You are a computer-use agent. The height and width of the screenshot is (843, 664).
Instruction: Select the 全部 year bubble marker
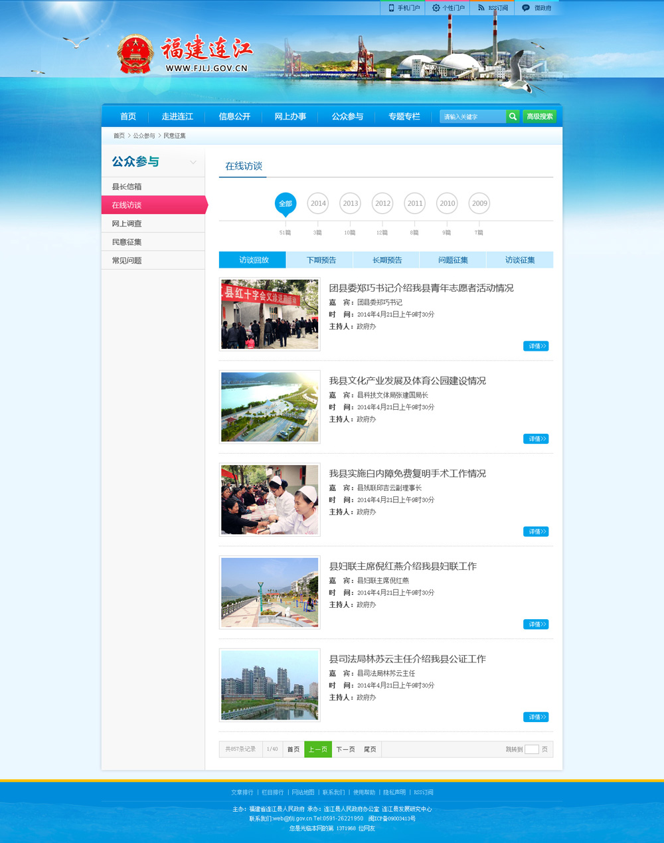pos(286,203)
